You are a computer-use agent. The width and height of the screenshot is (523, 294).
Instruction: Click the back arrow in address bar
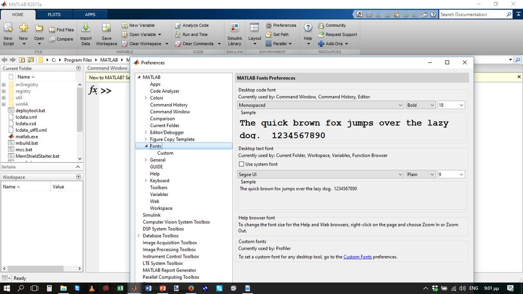[4, 60]
